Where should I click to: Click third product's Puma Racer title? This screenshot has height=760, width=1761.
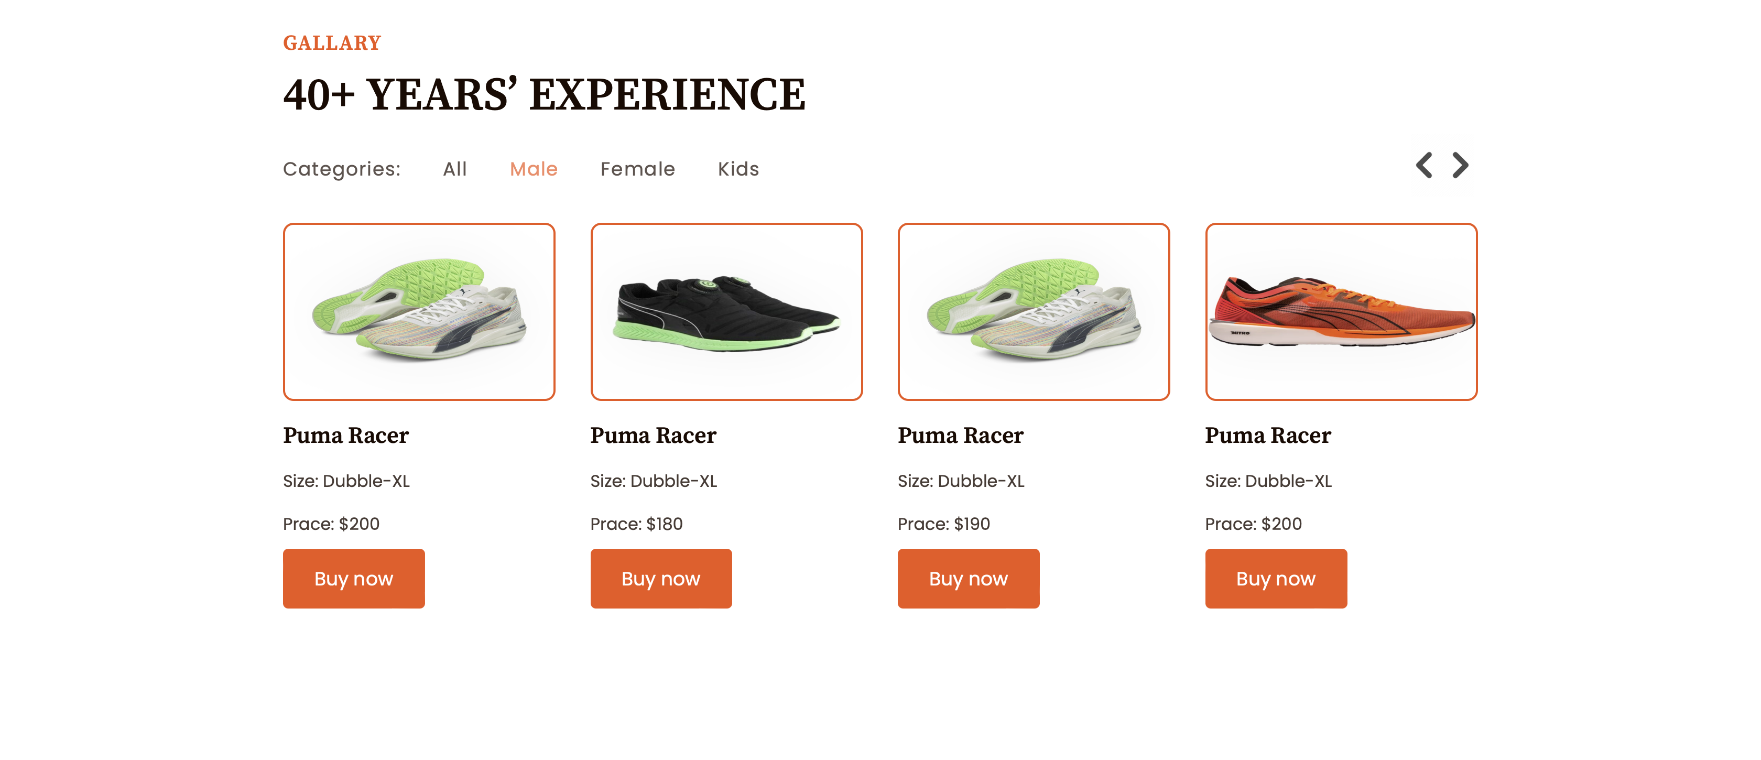click(961, 436)
